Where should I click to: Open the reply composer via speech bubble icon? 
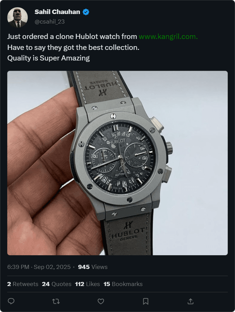point(11,301)
